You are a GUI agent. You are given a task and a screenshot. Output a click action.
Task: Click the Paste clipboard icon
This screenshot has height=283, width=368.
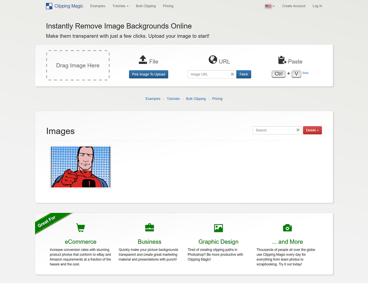[282, 60]
